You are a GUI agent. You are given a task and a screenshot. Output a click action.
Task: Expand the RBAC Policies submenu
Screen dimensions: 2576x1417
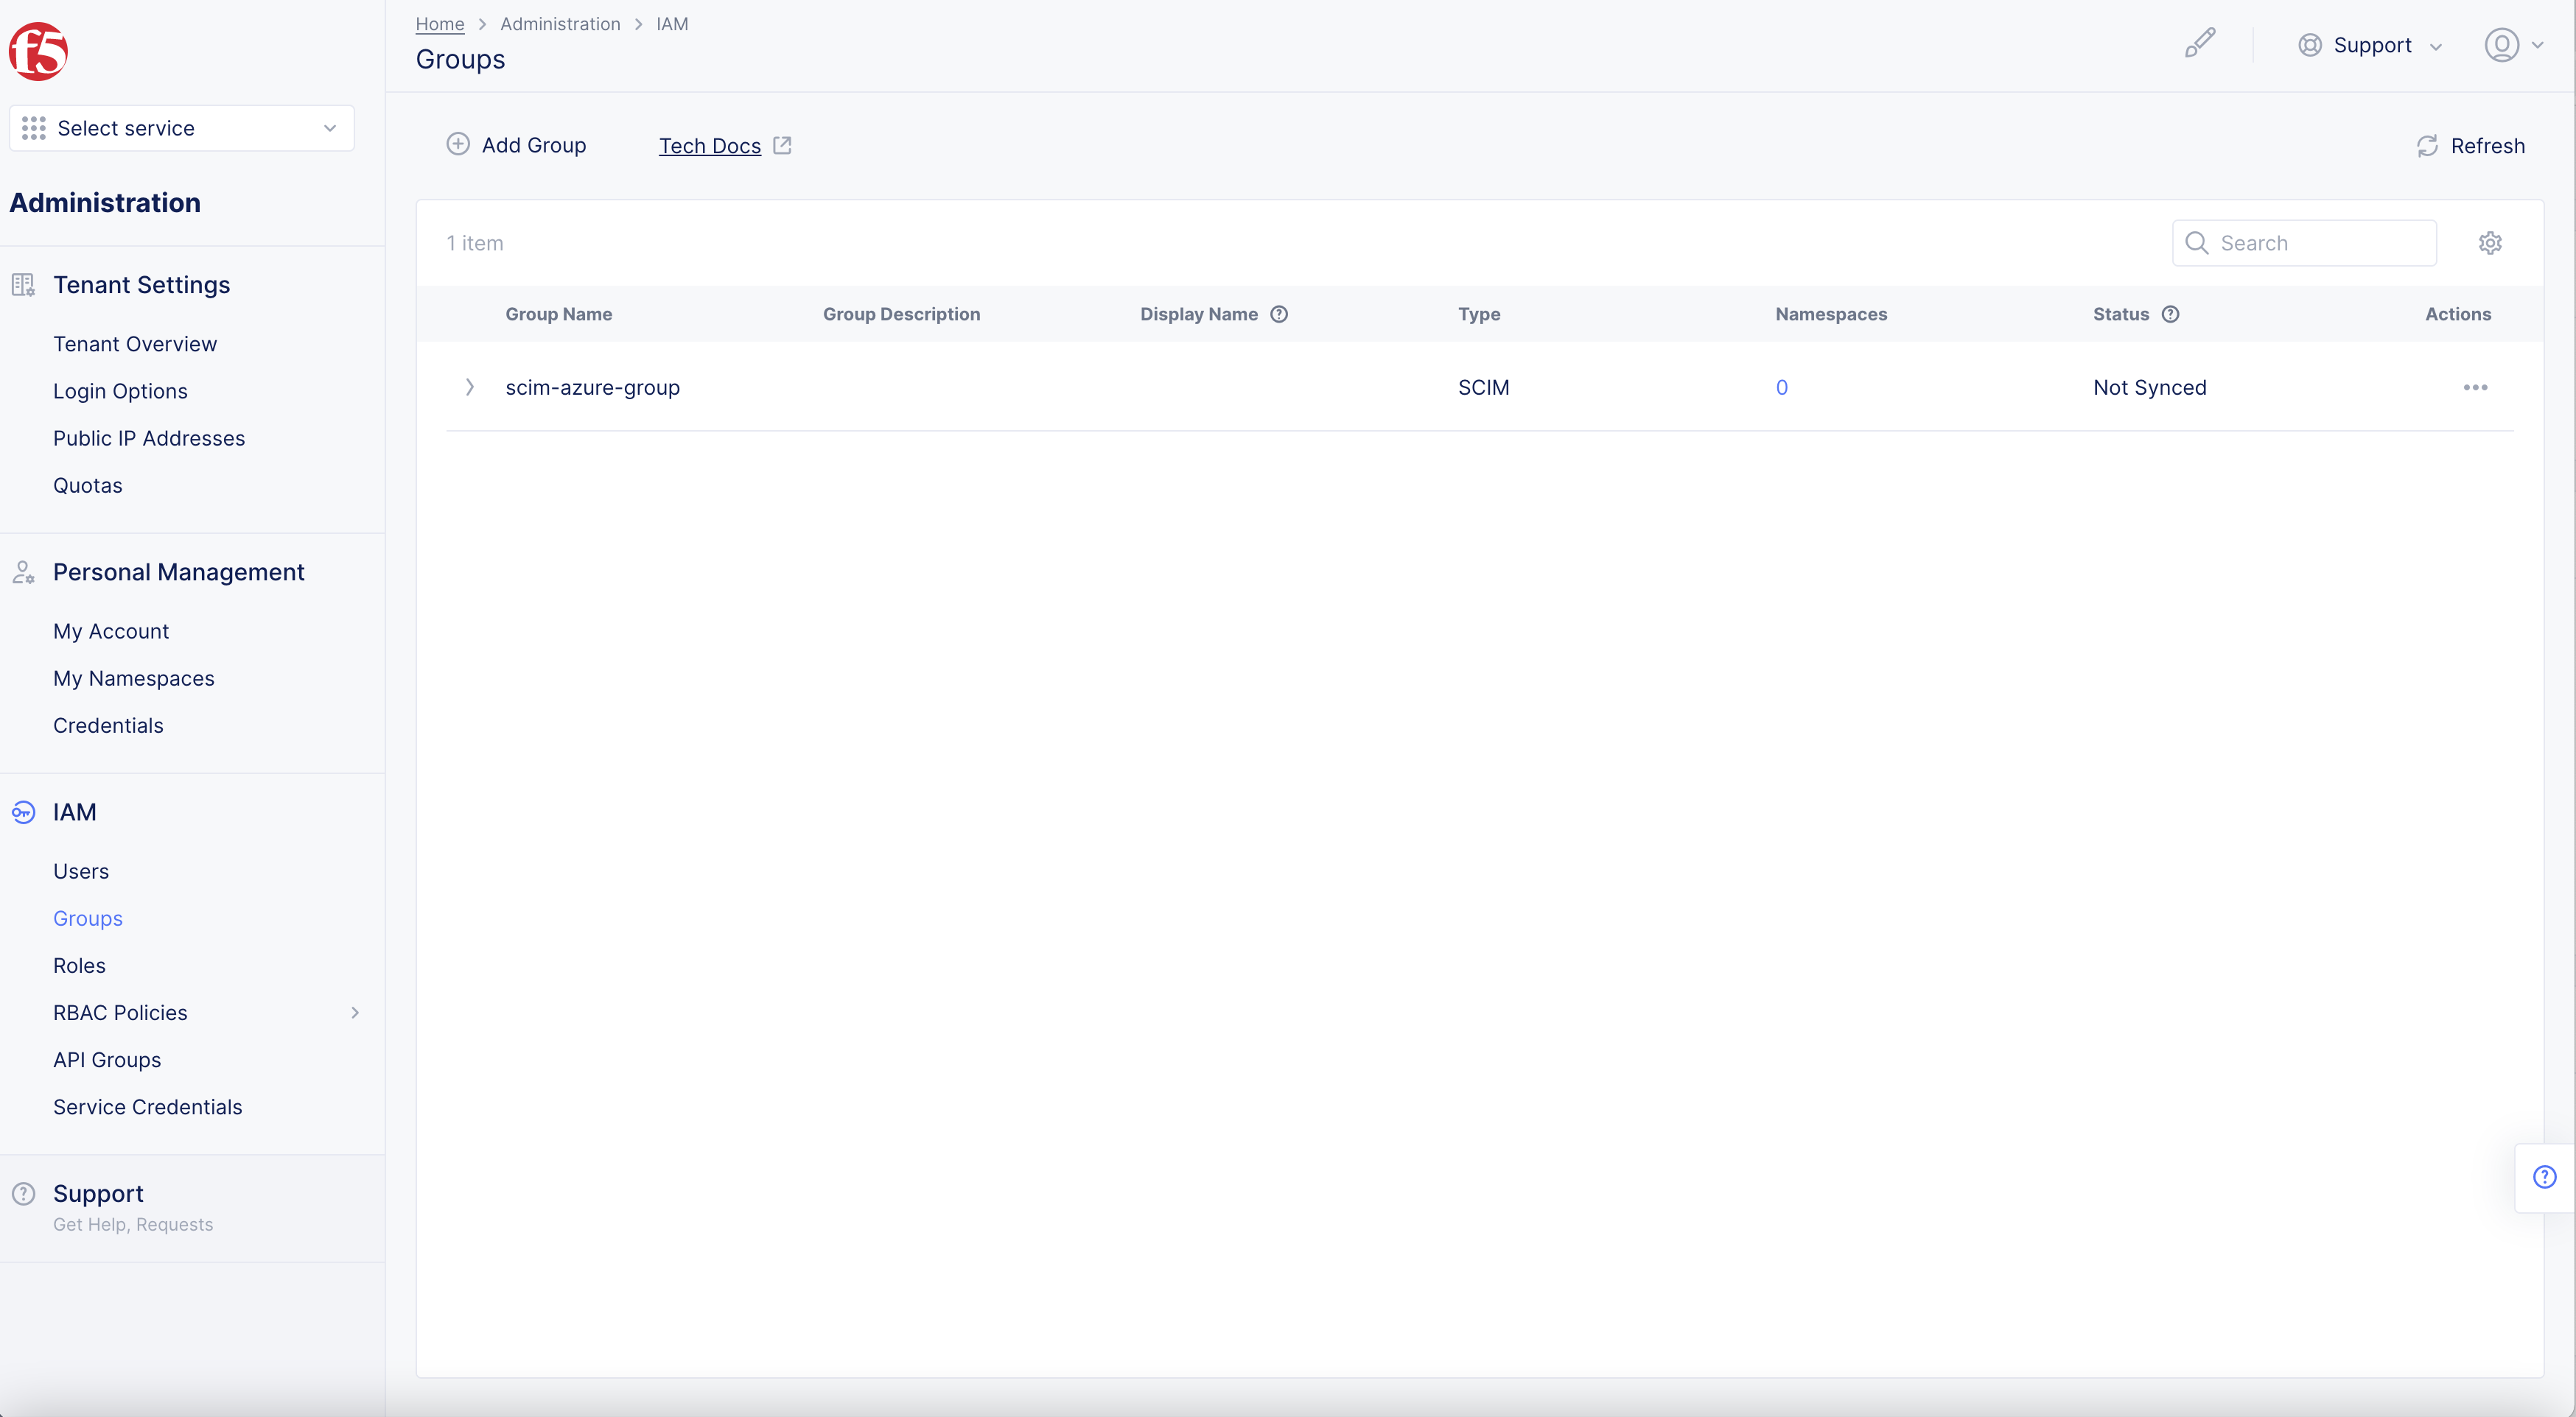pos(354,1012)
